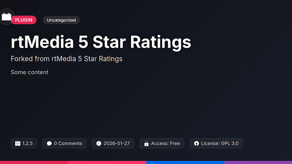The width and height of the screenshot is (292, 164).
Task: Click the 'Some content' text
Action: pos(30,72)
